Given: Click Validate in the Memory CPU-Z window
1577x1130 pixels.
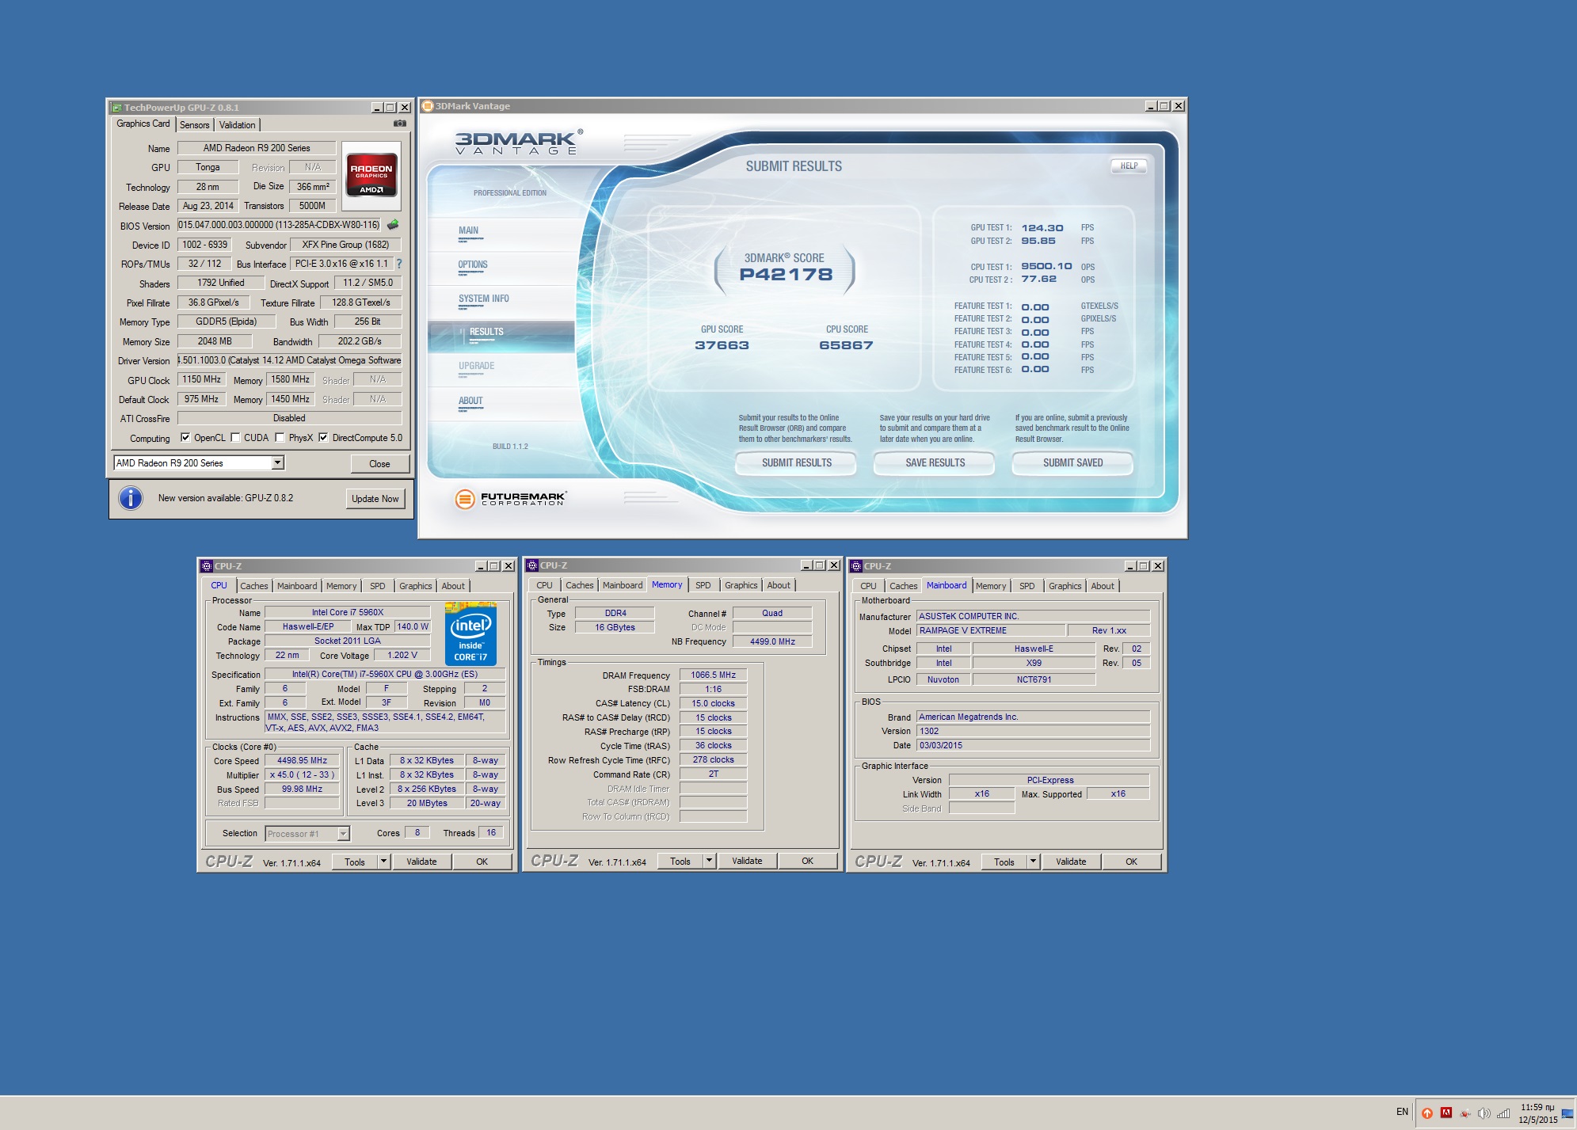Looking at the screenshot, I should click(x=747, y=861).
